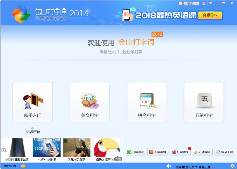Click the Kingsoft Typing colorful logo
The image size is (237, 169).
coord(21,14)
